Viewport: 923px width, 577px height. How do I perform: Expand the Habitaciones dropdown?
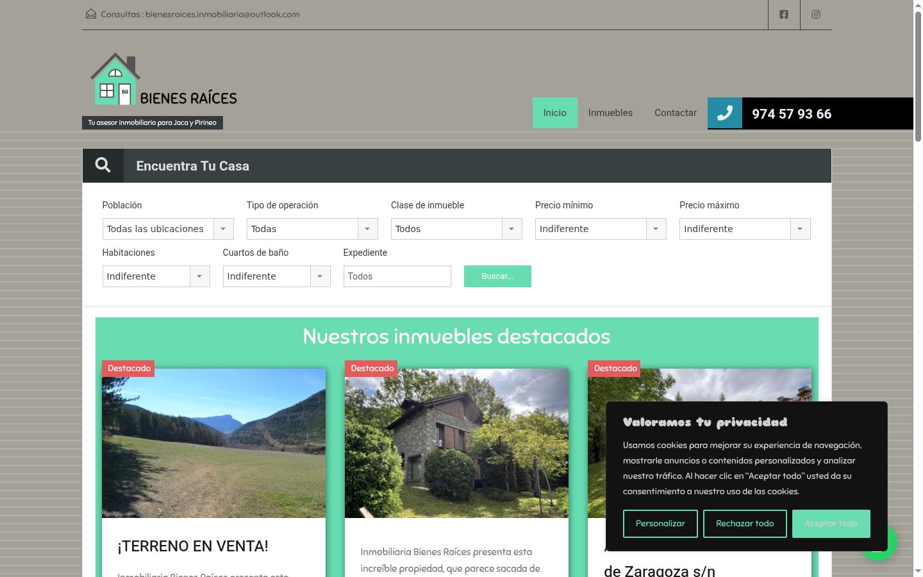[x=156, y=276]
